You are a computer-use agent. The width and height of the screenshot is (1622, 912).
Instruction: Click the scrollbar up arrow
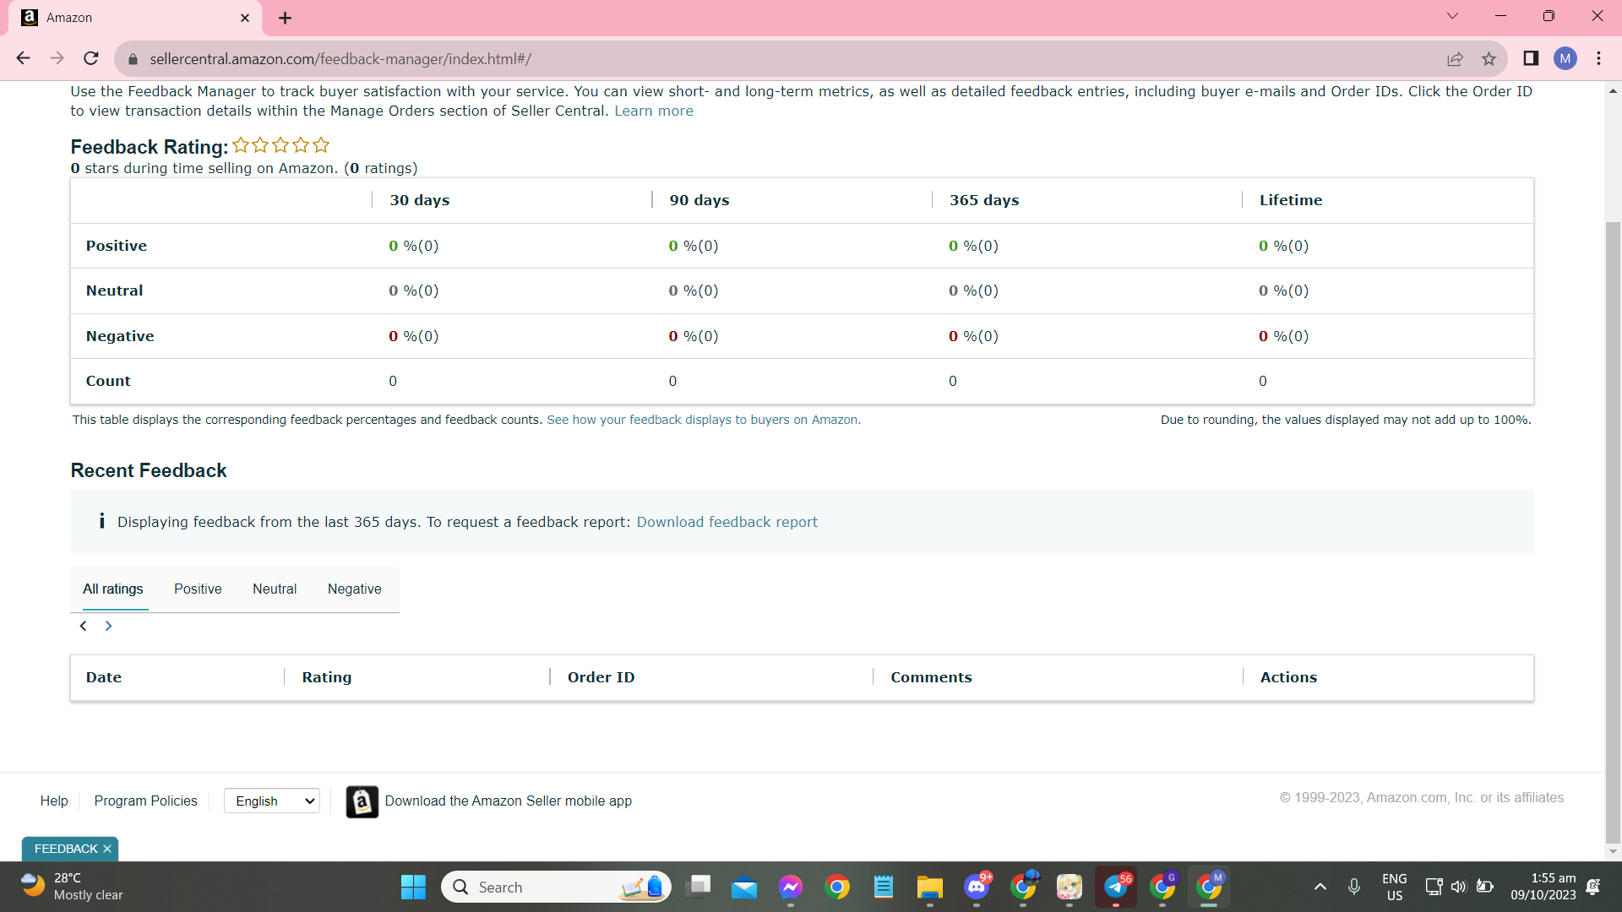1613,90
